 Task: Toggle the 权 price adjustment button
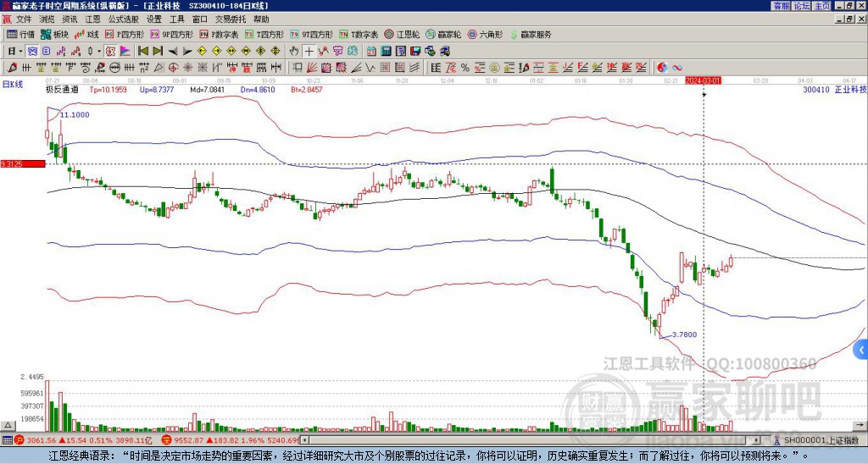(x=111, y=52)
